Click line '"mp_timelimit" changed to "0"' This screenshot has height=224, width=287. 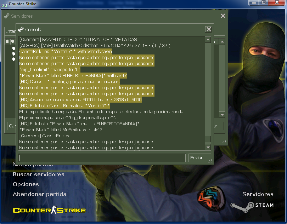(50, 70)
